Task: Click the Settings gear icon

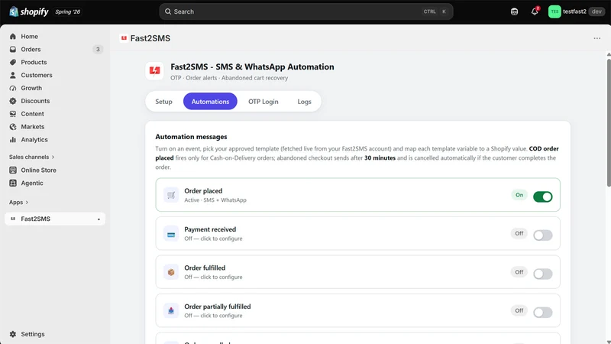Action: point(13,334)
